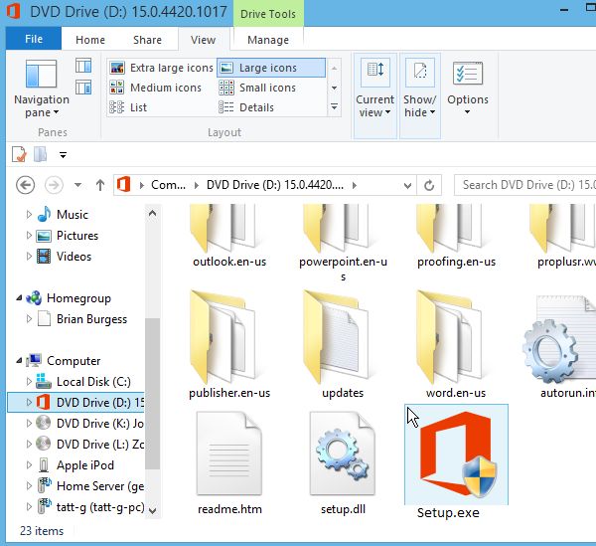Go up one folder level
Screen dimensions: 596x546
click(x=100, y=185)
